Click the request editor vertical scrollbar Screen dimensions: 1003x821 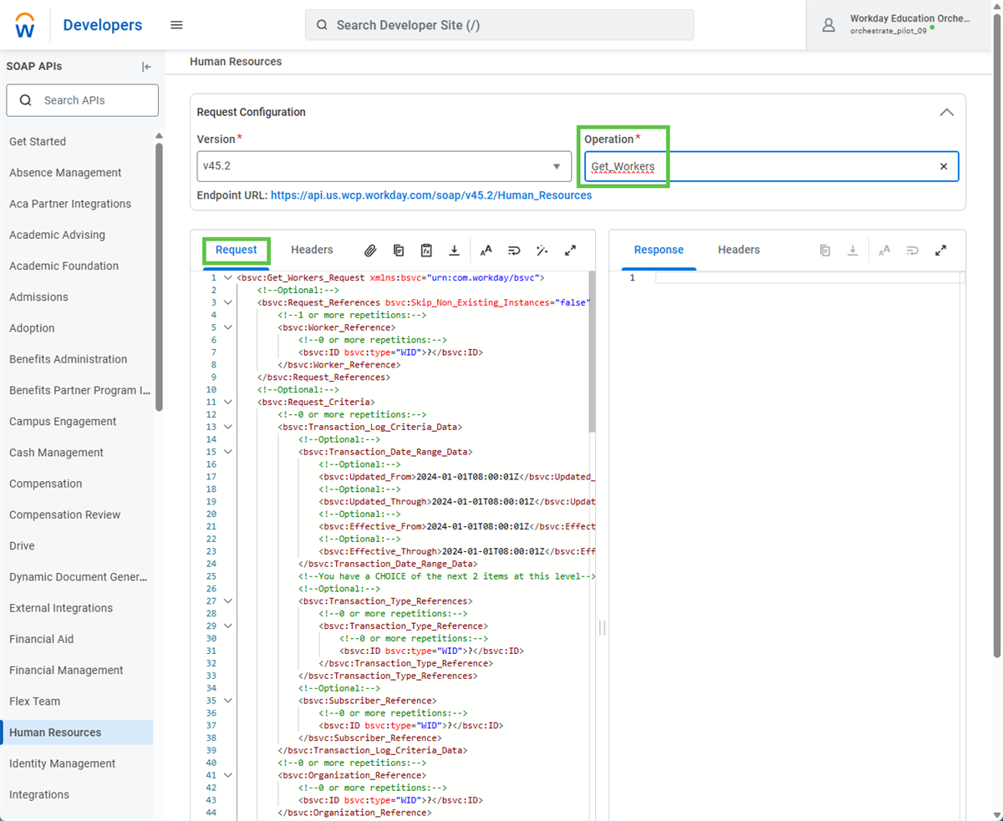593,351
